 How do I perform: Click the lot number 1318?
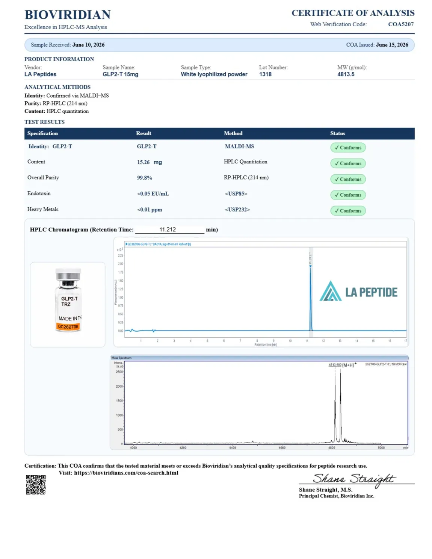click(265, 74)
